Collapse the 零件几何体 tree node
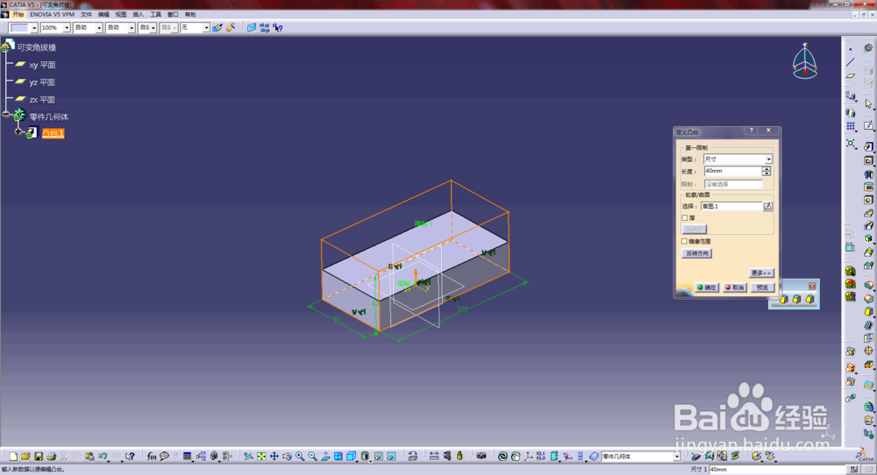 coord(5,115)
